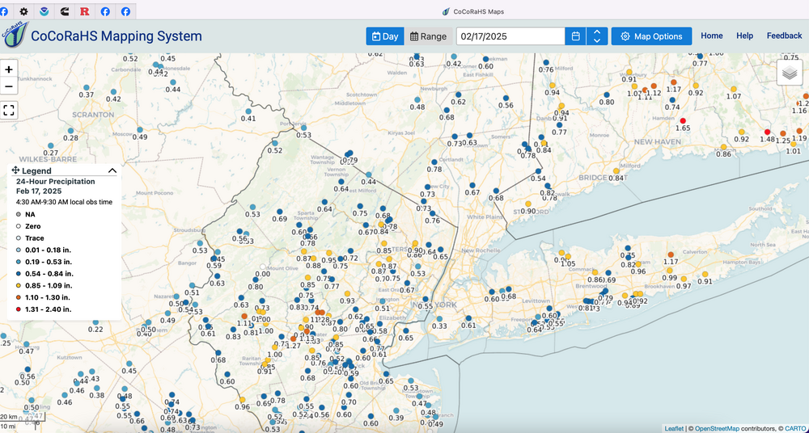Select the 1.01 yellow station marker
Image resolution: width=809 pixels, height=433 pixels.
[x=794, y=145]
